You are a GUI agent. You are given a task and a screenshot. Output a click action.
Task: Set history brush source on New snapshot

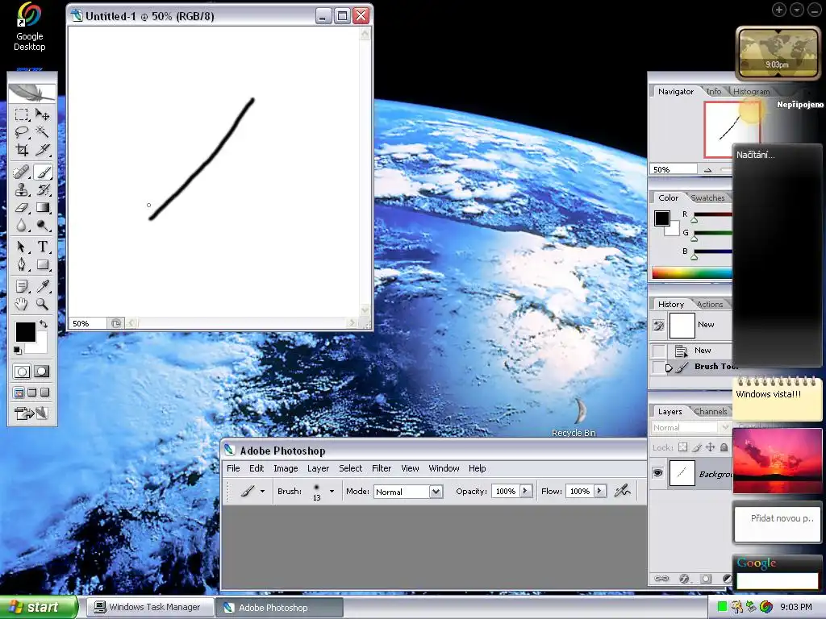coord(658,326)
